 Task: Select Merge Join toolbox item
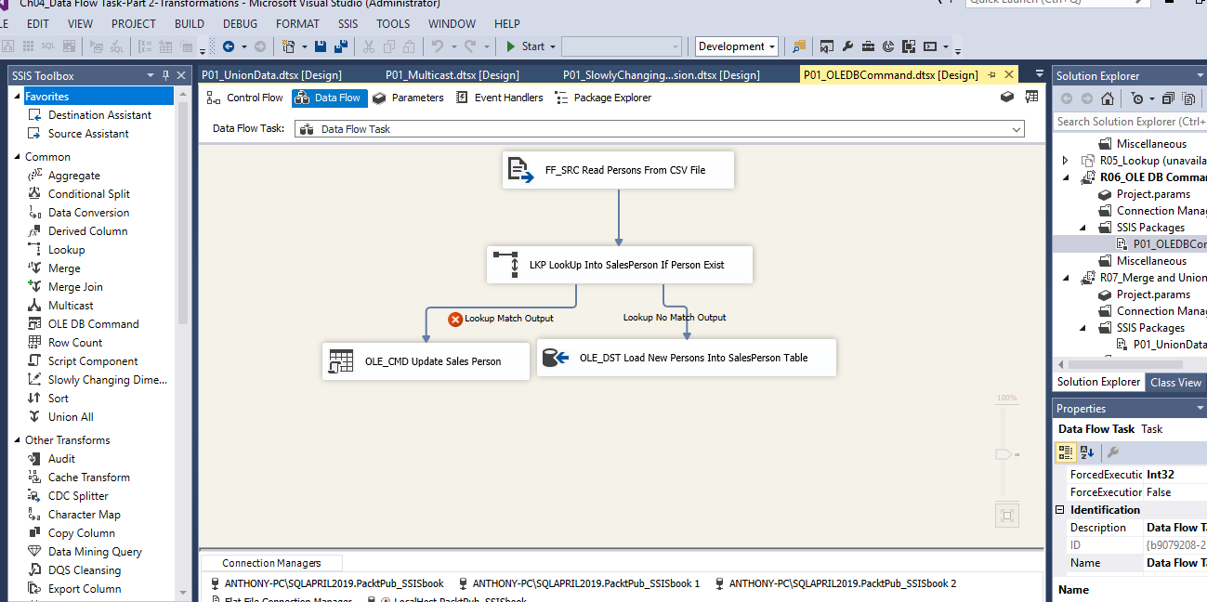tap(75, 287)
